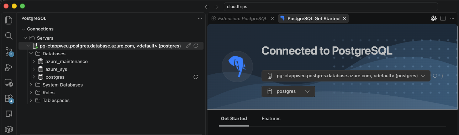Open the Explorer view in activity bar
459x135 pixels.
click(9, 20)
